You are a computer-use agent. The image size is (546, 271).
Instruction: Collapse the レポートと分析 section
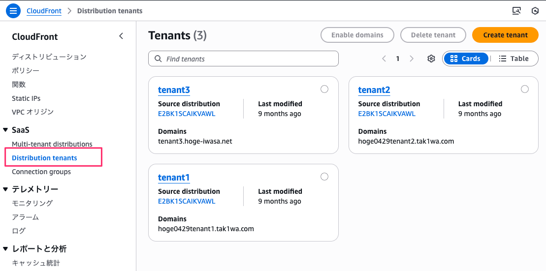[x=5, y=249]
